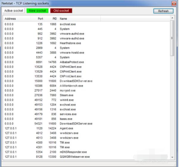Select the vmware-hostd.exe row
Image resolution: width=179 pixels, height=167 pixels.
click(x=87, y=53)
